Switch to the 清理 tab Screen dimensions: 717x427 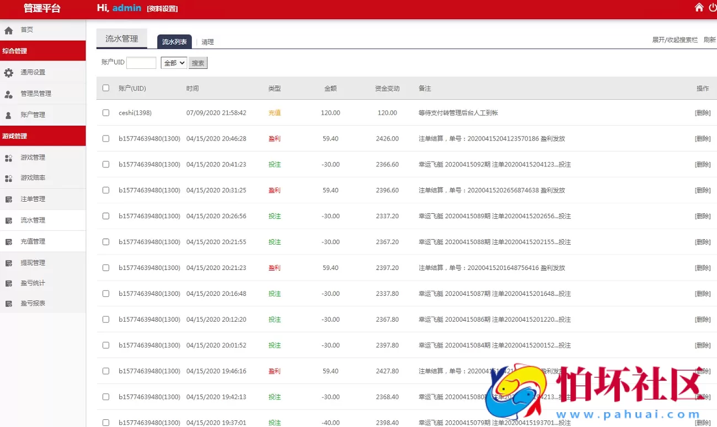coord(207,42)
